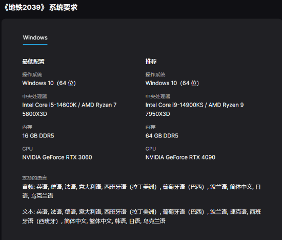This screenshot has width=282, height=240.
Task: Click GPU label under 推荐
Action: [x=151, y=149]
